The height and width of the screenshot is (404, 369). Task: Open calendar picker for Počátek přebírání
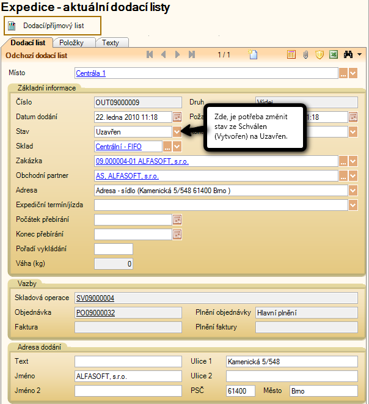coord(177,219)
